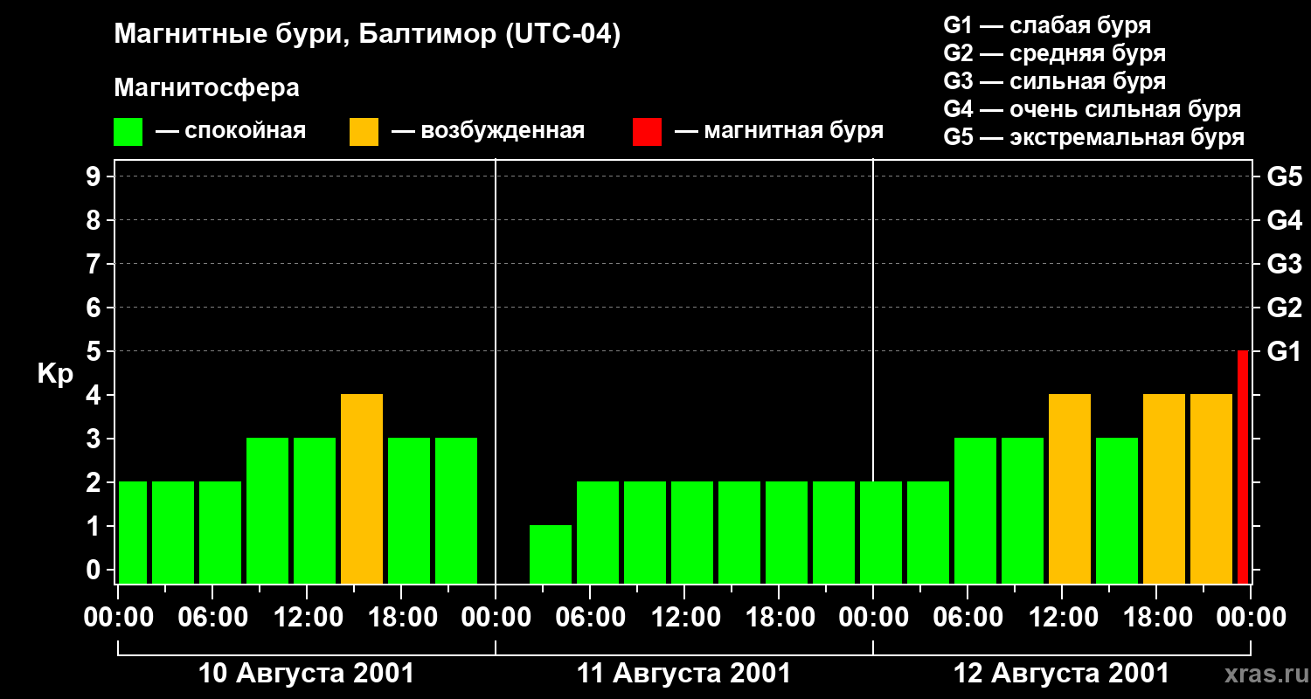Viewport: 1311px width, 699px height.
Task: Click the '18:00' tick above 10 Августа
Action: 401,618
